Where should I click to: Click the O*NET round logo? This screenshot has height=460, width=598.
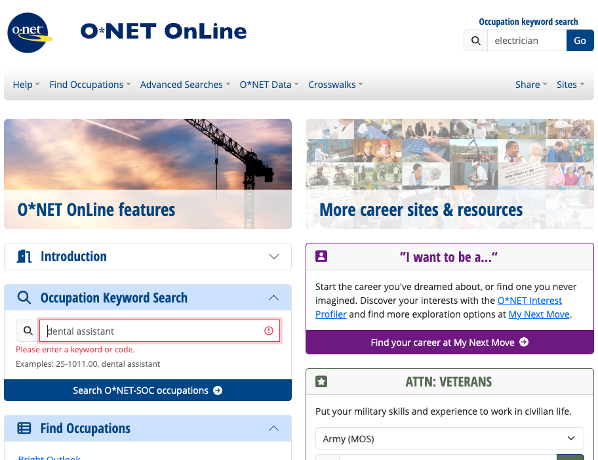click(30, 33)
